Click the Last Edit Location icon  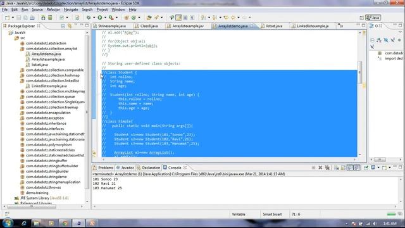click(226, 18)
